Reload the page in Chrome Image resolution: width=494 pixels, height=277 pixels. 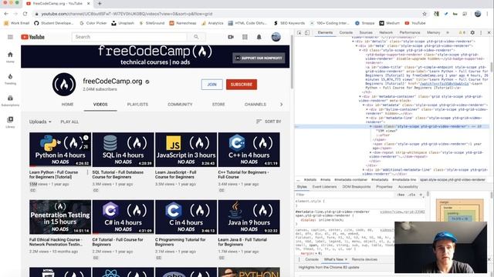(x=25, y=14)
